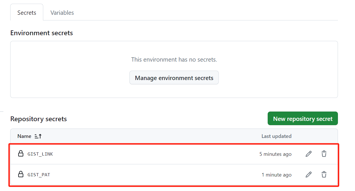Click the lock icon beside GIST_LINK
Viewport: 355px width, 191px height.
coord(21,154)
